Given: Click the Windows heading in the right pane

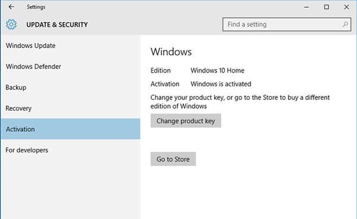Looking at the screenshot, I should pyautogui.click(x=171, y=52).
